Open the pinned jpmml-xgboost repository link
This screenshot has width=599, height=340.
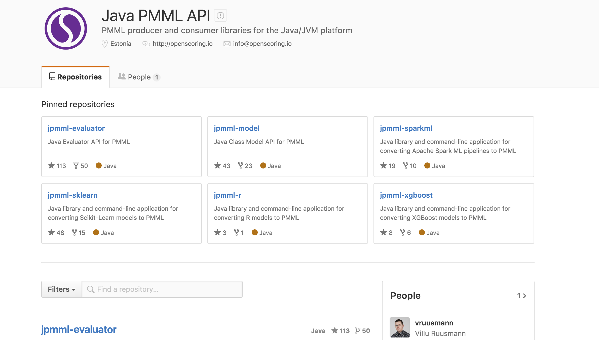(x=406, y=195)
